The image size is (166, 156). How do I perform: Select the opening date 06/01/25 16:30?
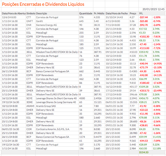pyautogui.click(x=10, y=129)
